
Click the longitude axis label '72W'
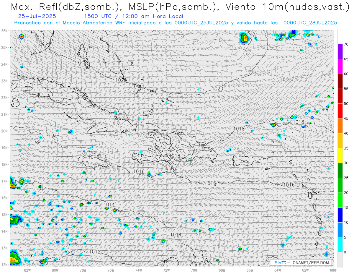coord(166,270)
